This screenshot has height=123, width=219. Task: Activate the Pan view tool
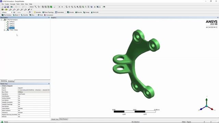click(x=69, y=7)
